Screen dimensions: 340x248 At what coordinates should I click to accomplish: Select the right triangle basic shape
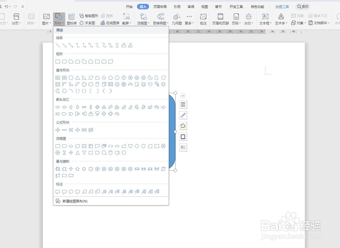point(84,78)
